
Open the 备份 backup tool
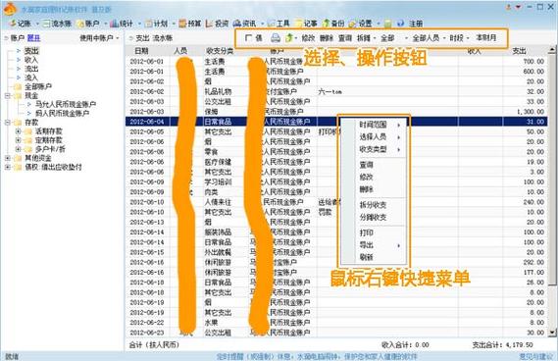pos(333,24)
